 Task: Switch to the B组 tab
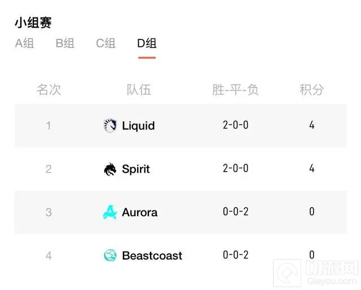click(65, 43)
